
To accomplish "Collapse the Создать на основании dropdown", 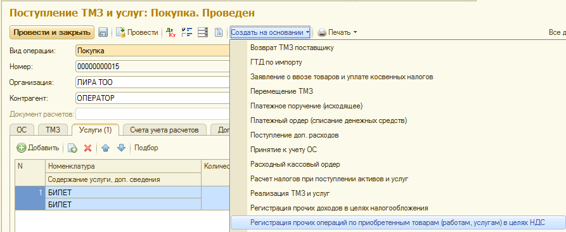I will tap(270, 32).
